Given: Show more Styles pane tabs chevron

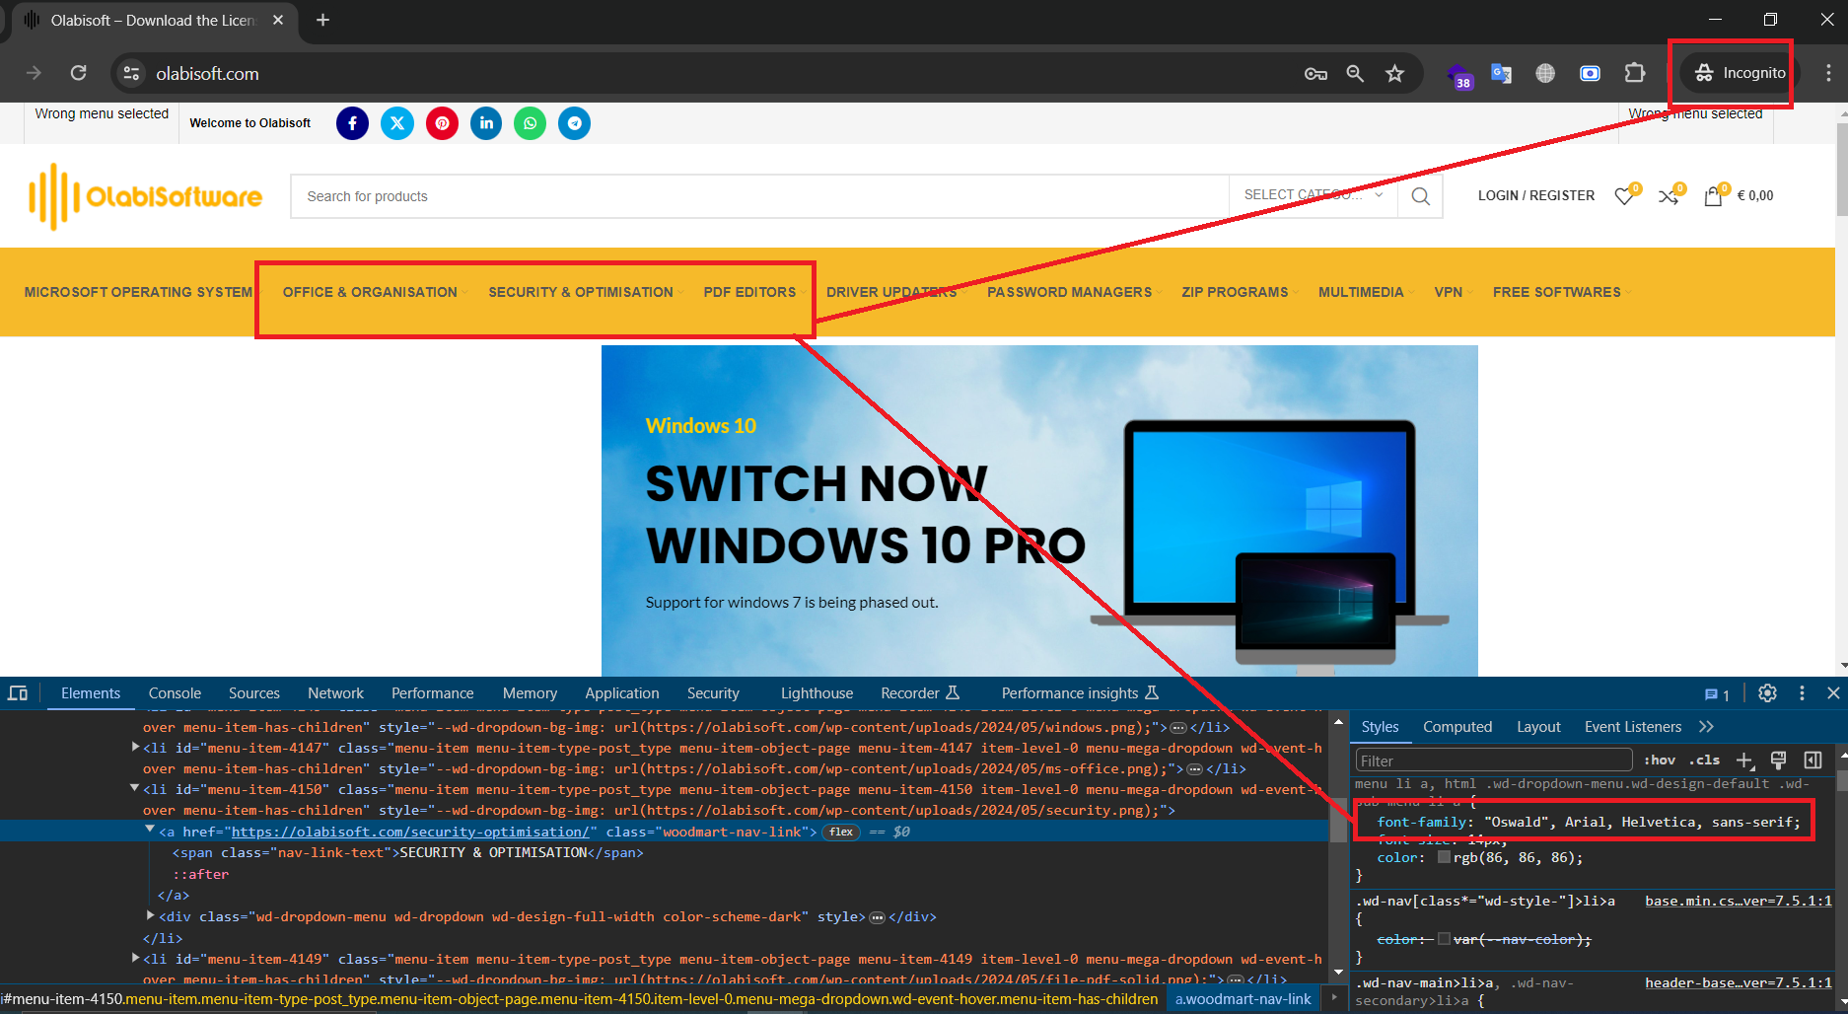Looking at the screenshot, I should [x=1706, y=727].
